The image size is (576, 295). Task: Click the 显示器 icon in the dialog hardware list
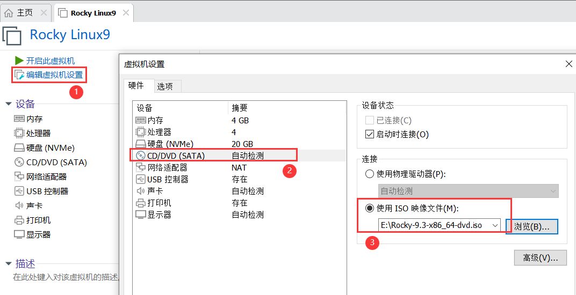tap(141, 215)
